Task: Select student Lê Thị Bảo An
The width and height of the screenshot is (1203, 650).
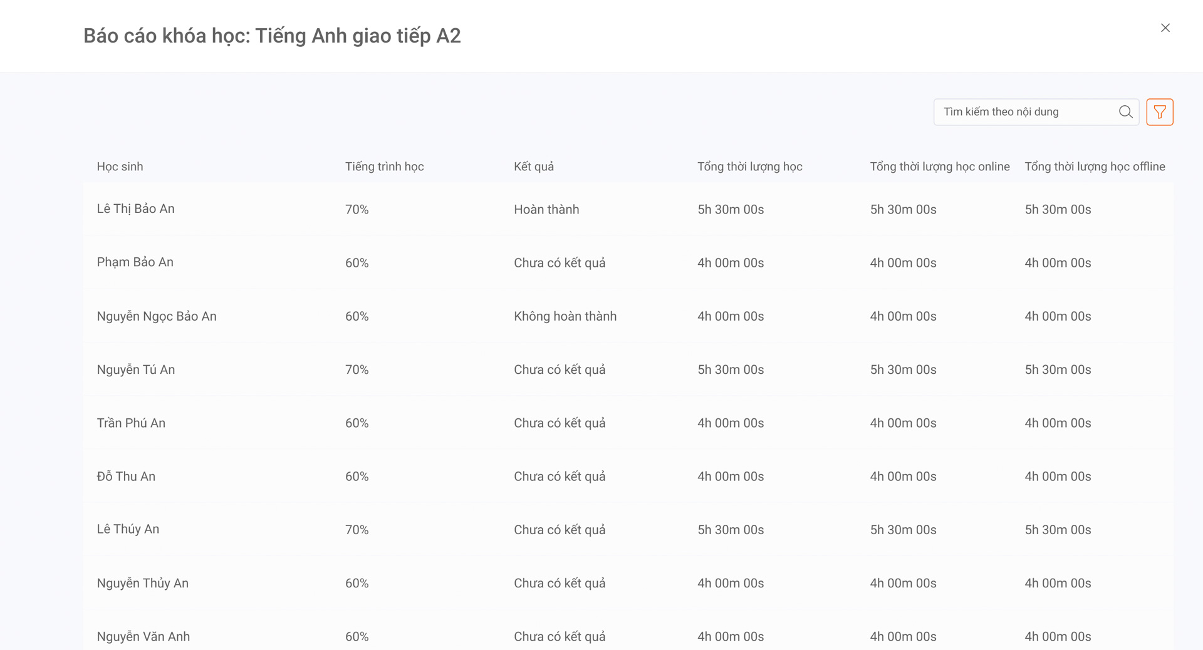Action: tap(135, 209)
